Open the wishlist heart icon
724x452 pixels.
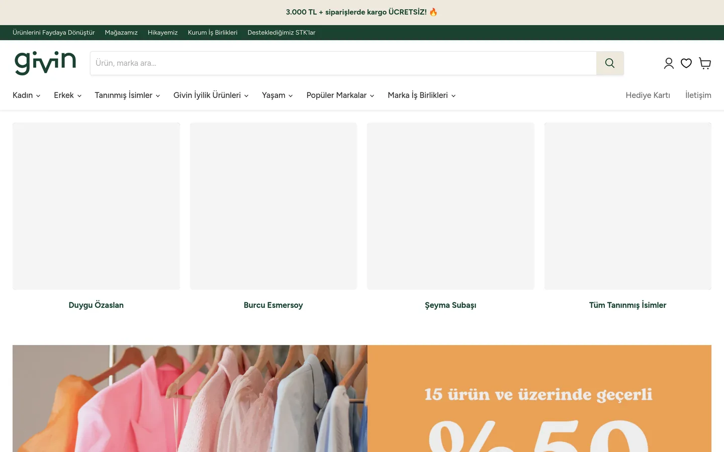point(686,63)
